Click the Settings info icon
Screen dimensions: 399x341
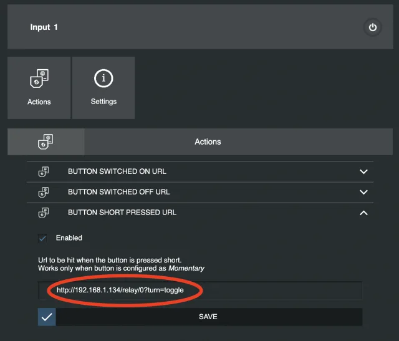103,79
